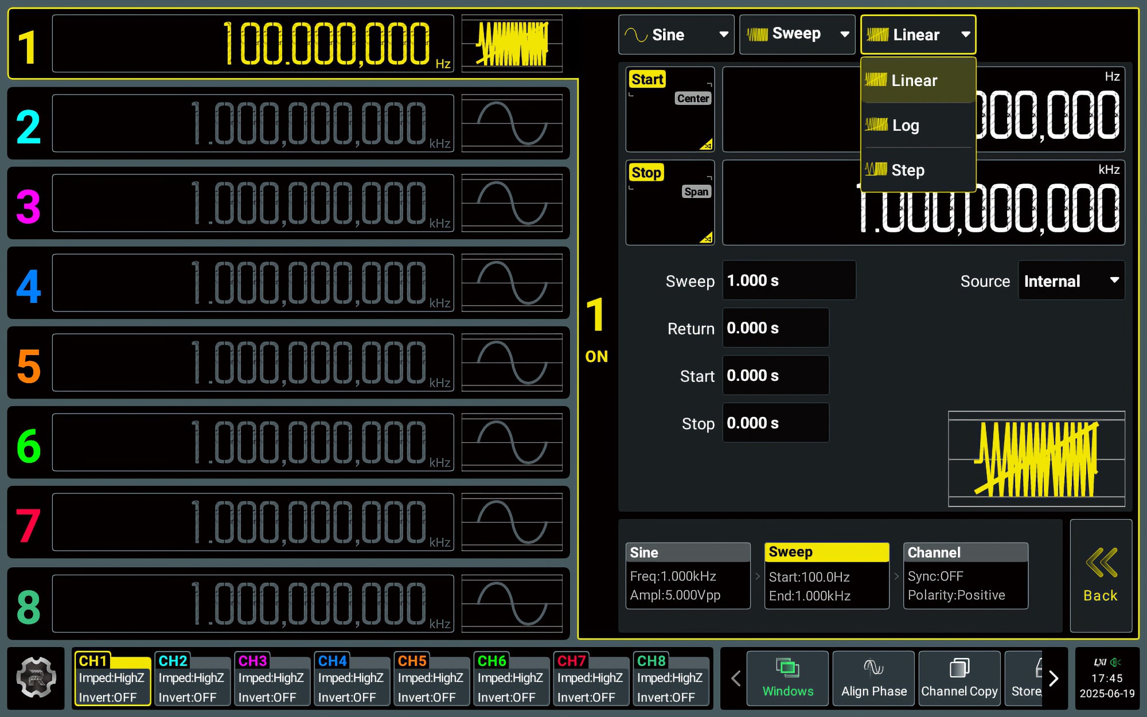Select CH4 tab in channel bar

pos(352,679)
